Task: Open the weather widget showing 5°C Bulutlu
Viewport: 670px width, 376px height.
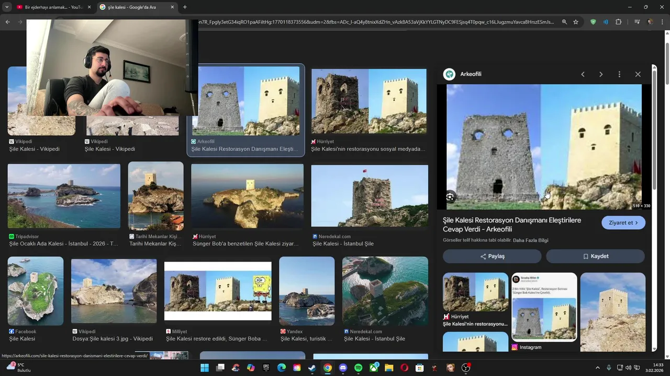Action: tap(18, 368)
